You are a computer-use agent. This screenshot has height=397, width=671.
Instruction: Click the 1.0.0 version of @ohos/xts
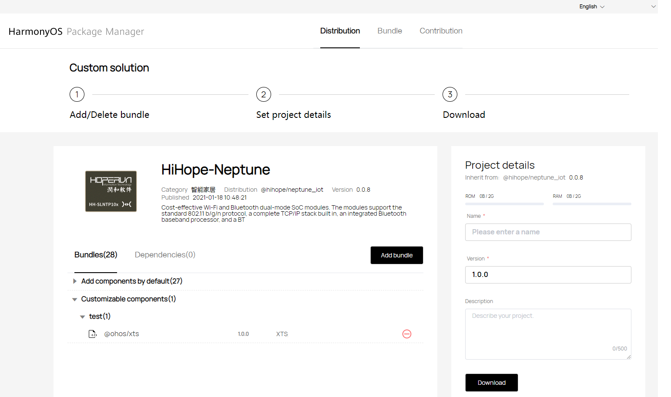tap(243, 334)
